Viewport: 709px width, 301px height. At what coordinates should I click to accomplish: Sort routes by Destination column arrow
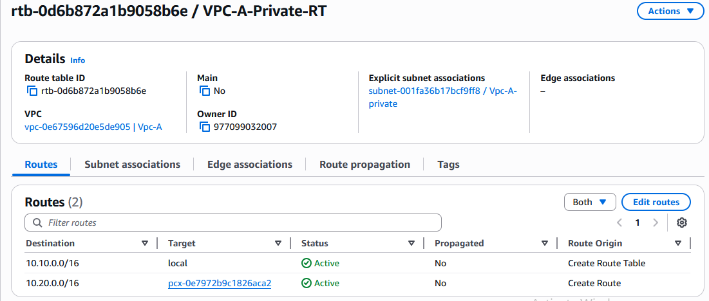coord(144,243)
